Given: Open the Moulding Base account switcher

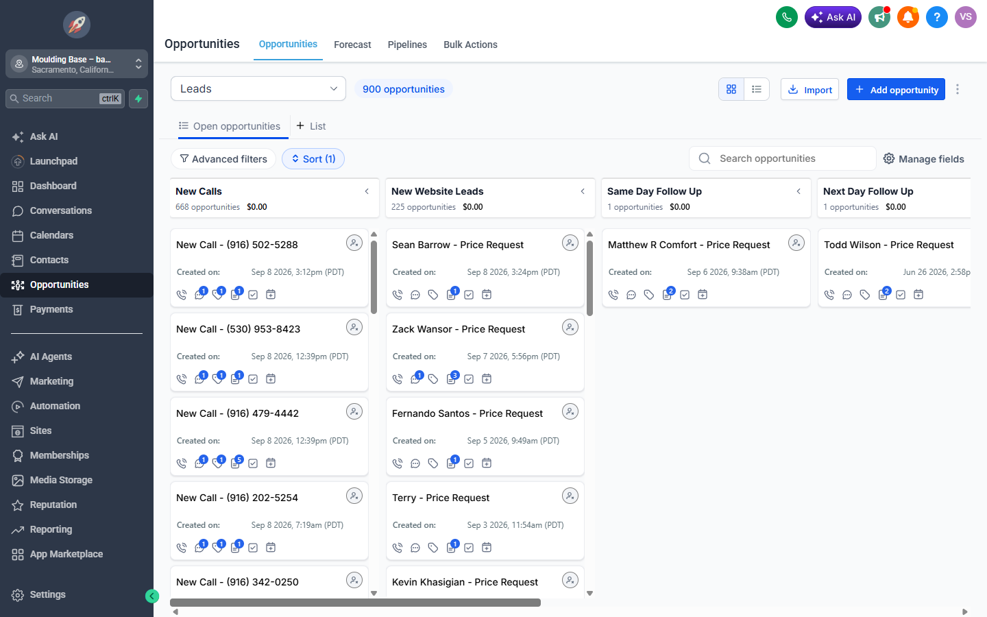Looking at the screenshot, I should (77, 64).
